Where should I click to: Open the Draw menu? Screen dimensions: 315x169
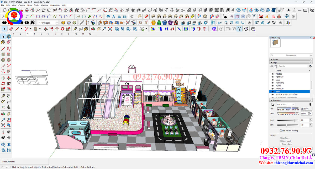point(30,5)
